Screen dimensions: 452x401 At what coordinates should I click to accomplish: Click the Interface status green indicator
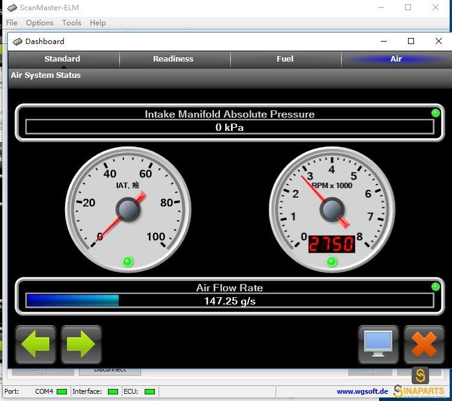(x=113, y=391)
